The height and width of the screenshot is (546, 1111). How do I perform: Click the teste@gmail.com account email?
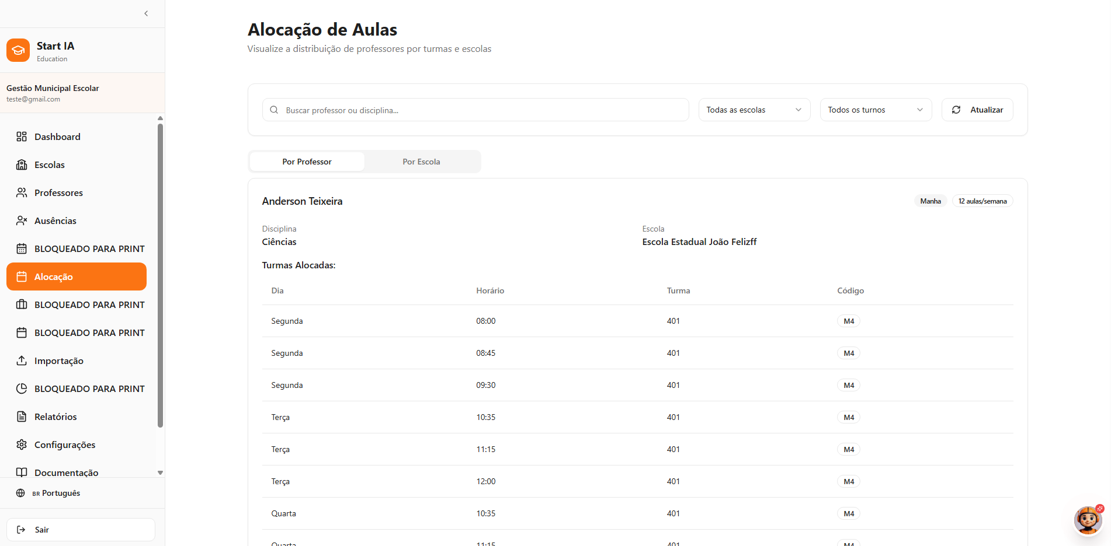(33, 99)
